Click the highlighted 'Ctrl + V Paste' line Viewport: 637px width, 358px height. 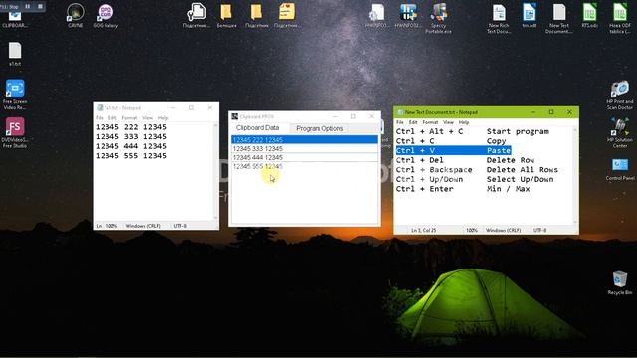tap(454, 150)
